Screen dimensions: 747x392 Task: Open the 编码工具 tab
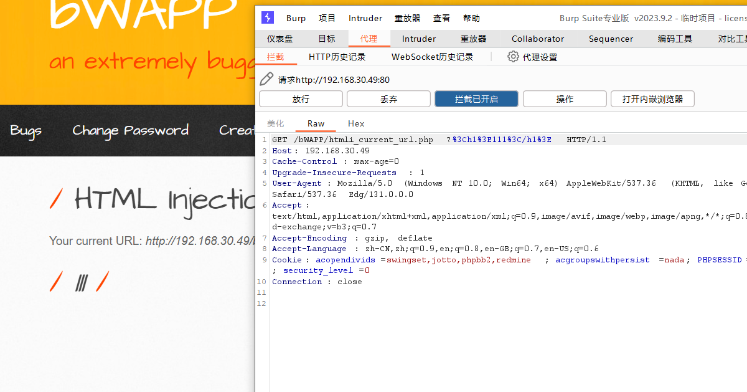click(675, 39)
